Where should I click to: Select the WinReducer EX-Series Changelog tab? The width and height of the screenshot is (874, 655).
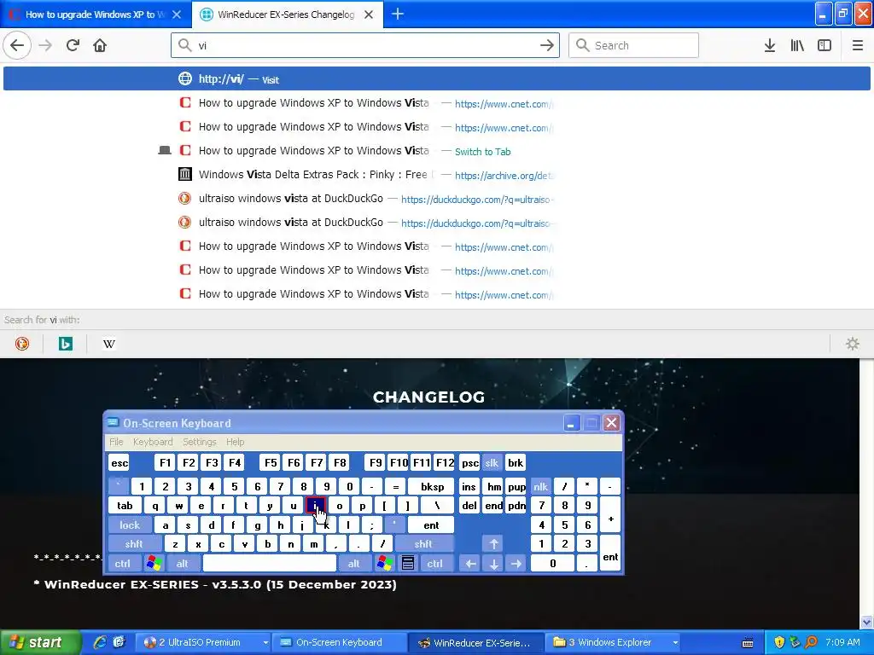click(287, 14)
